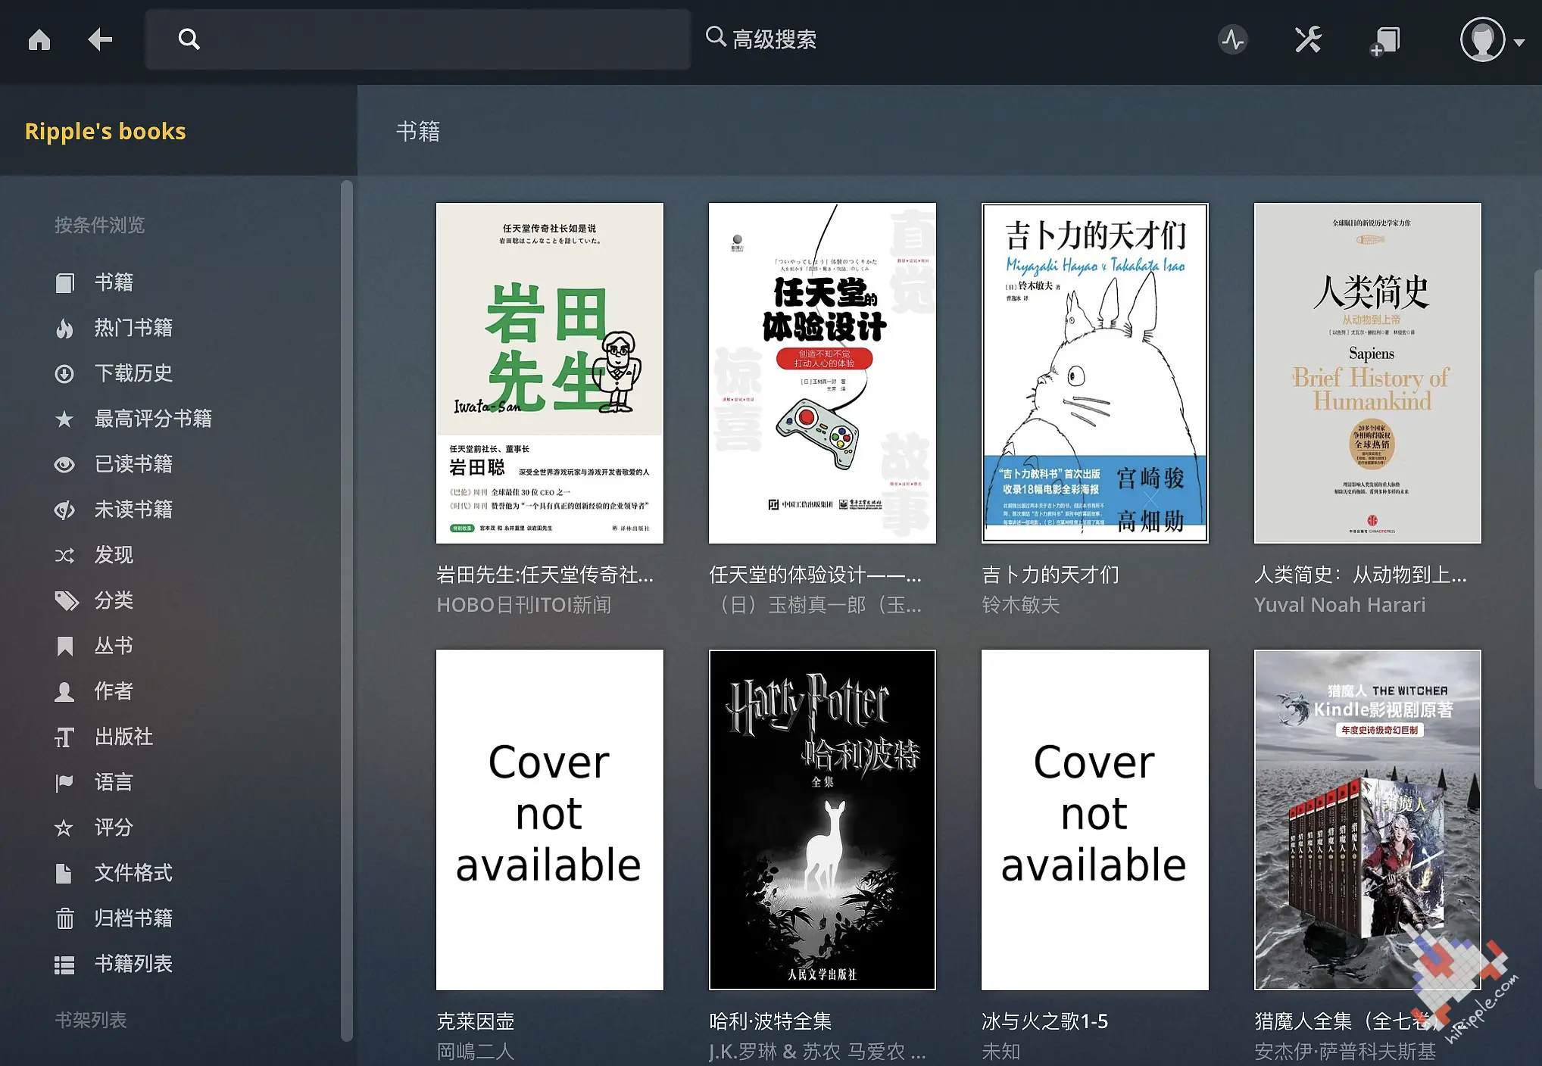Open the tasks activity pulse icon
Screen dimensions: 1542x1066
(1233, 39)
